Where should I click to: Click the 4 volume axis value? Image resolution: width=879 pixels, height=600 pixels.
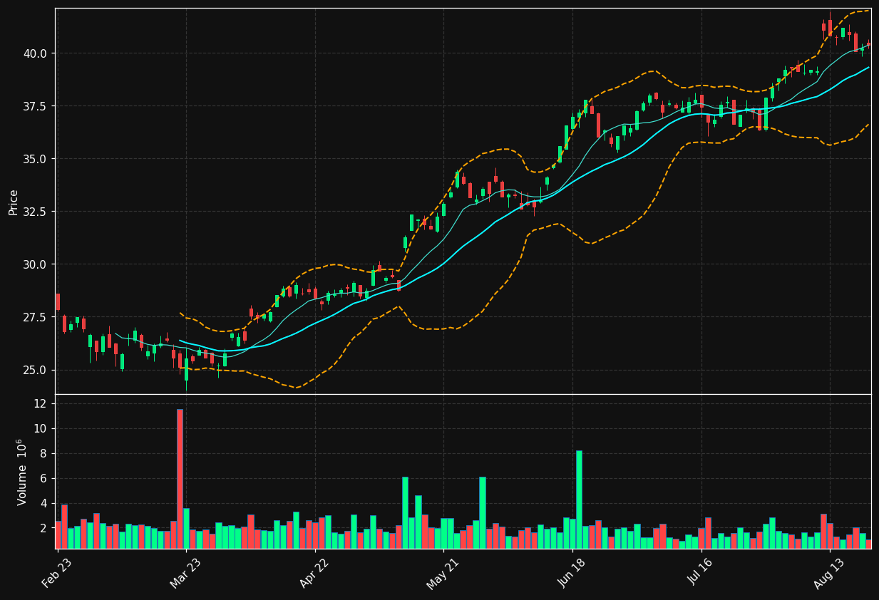[45, 503]
